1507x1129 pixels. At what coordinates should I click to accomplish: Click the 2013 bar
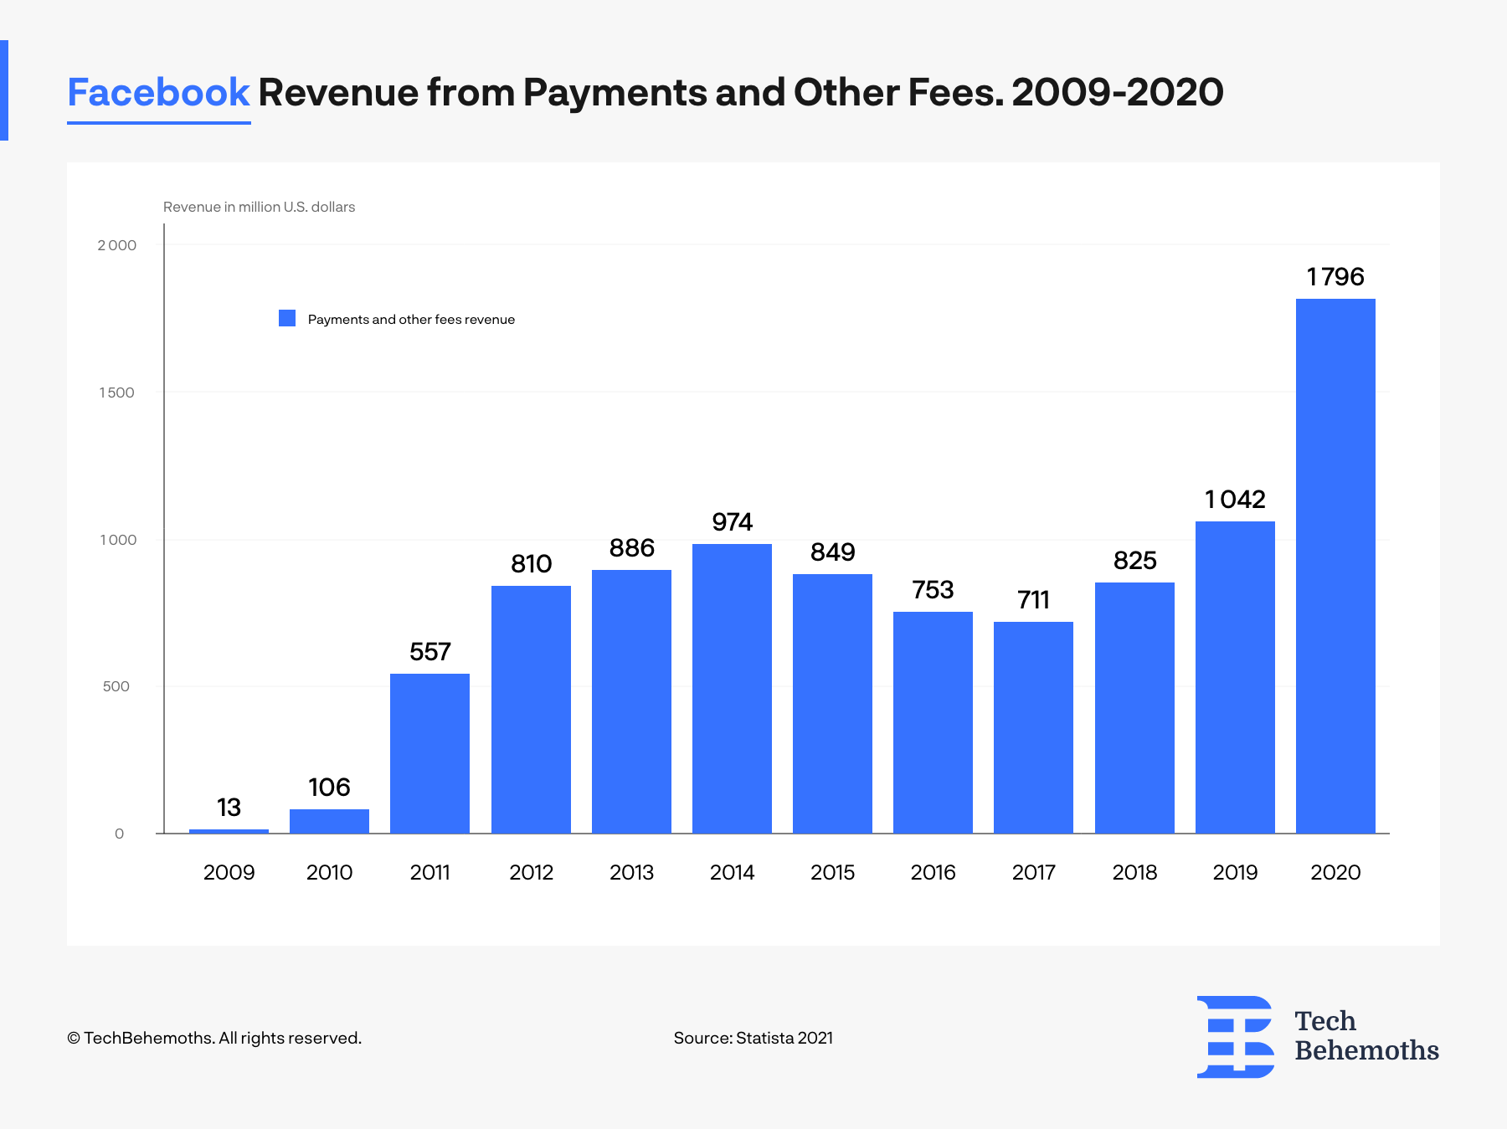[x=631, y=701]
